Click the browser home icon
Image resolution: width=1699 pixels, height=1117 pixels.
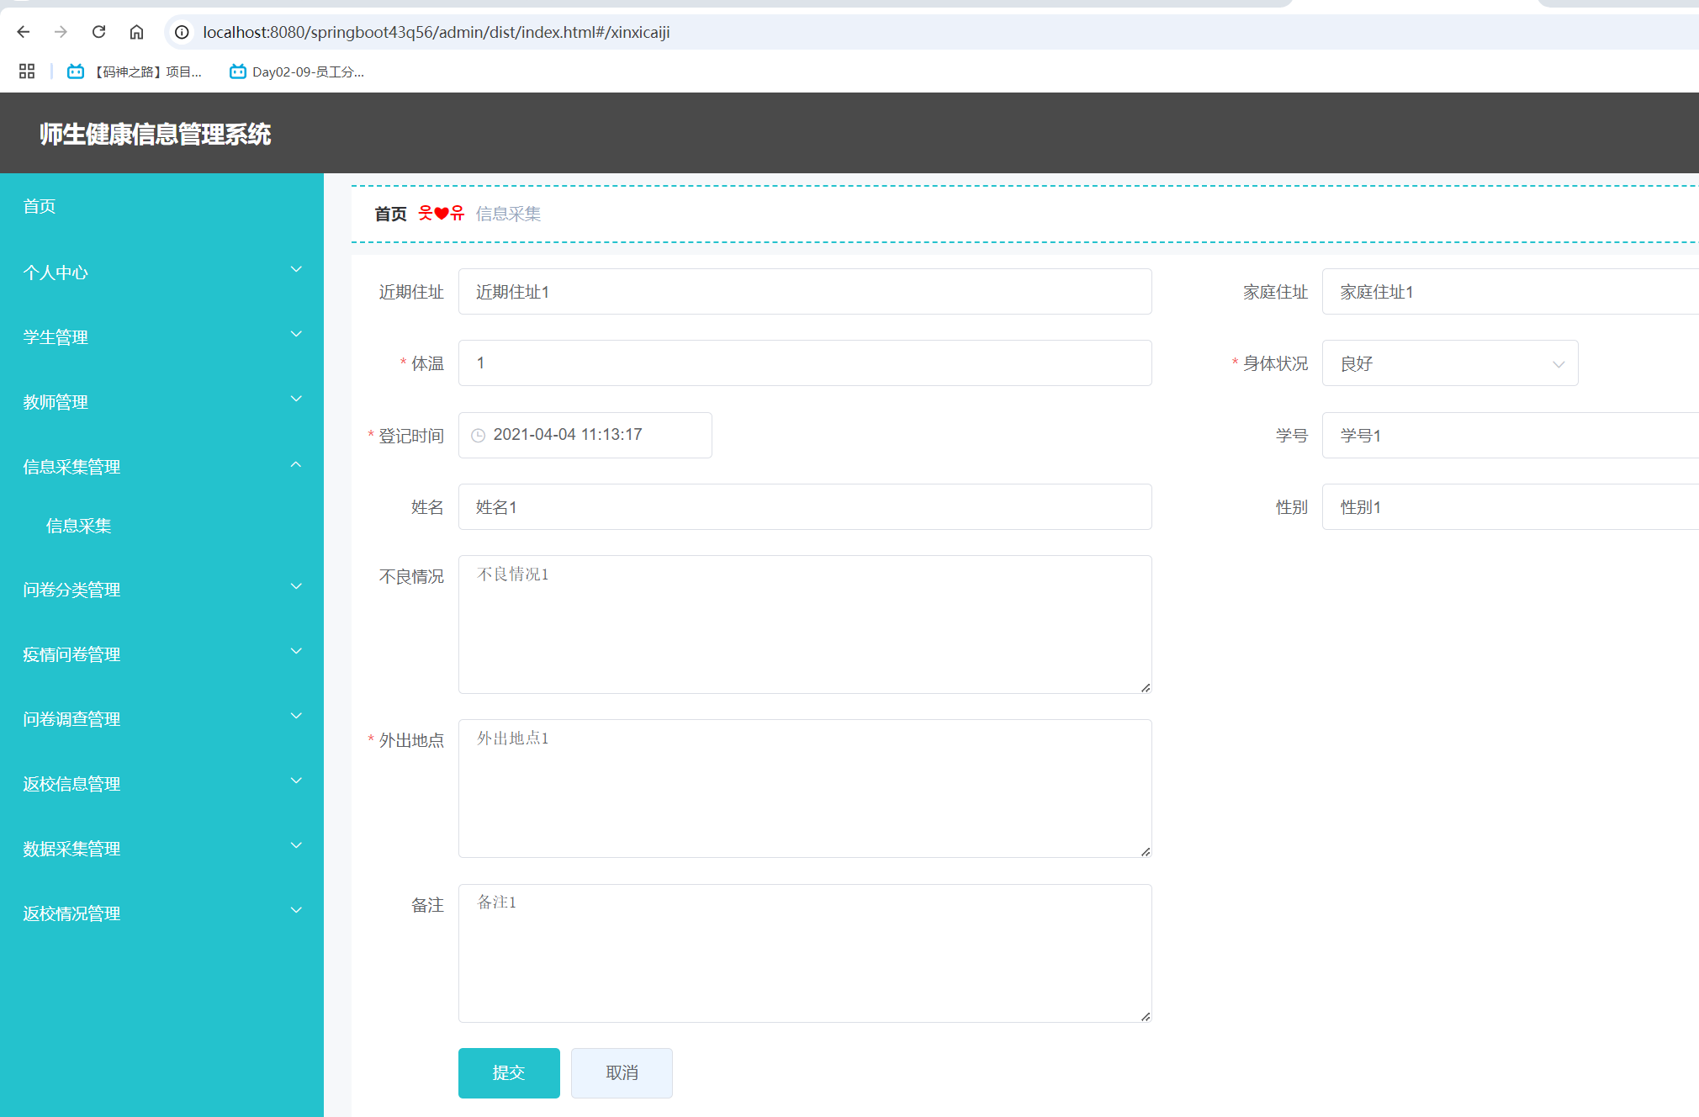point(136,32)
